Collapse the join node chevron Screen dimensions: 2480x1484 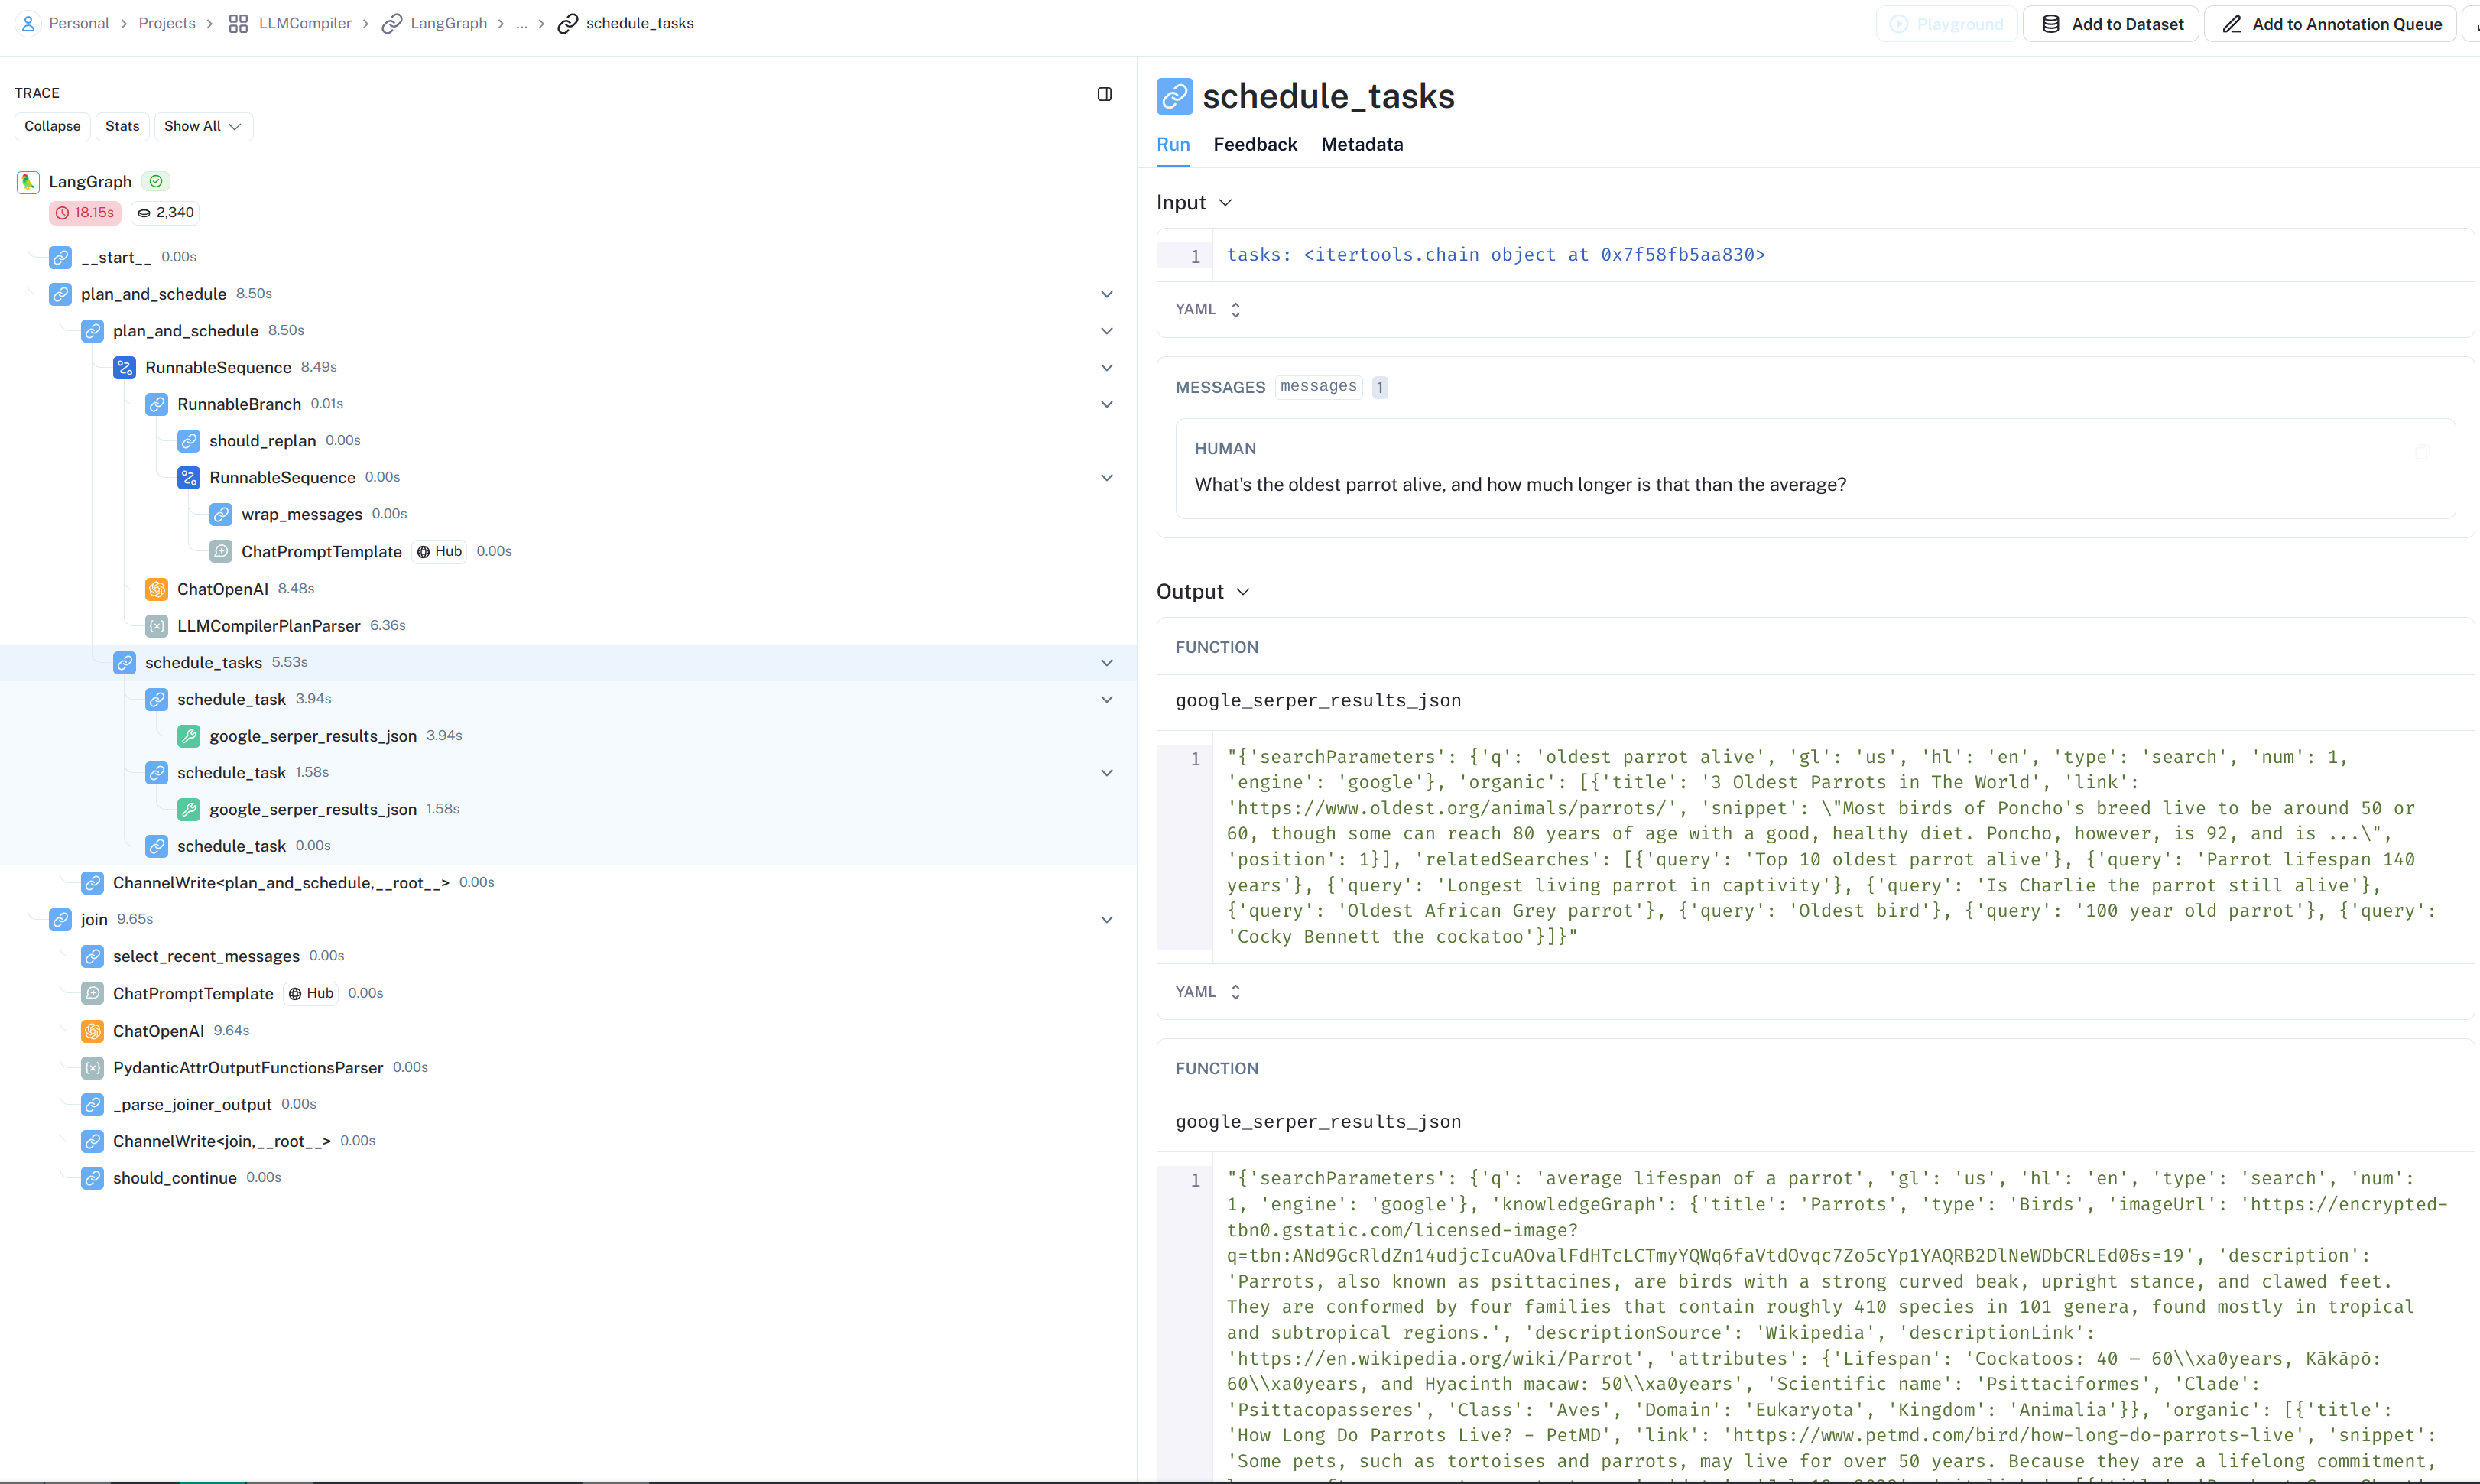pos(1106,919)
